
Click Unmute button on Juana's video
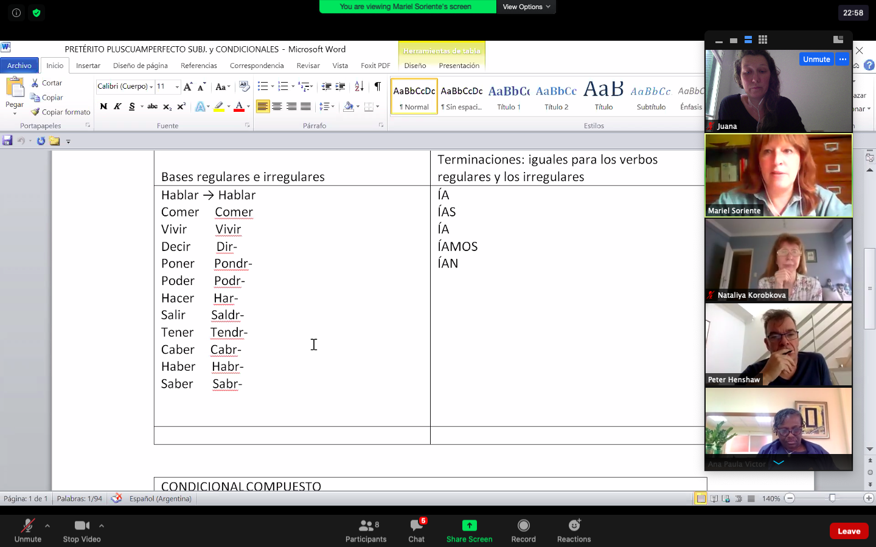(816, 59)
